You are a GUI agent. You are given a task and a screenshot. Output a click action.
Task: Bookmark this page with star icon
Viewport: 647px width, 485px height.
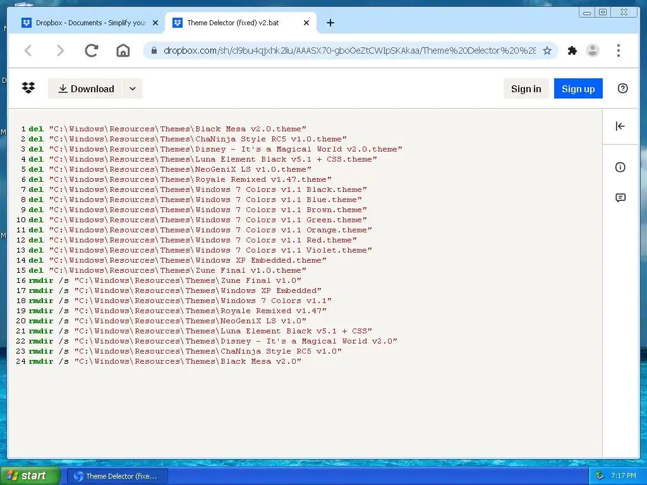547,51
